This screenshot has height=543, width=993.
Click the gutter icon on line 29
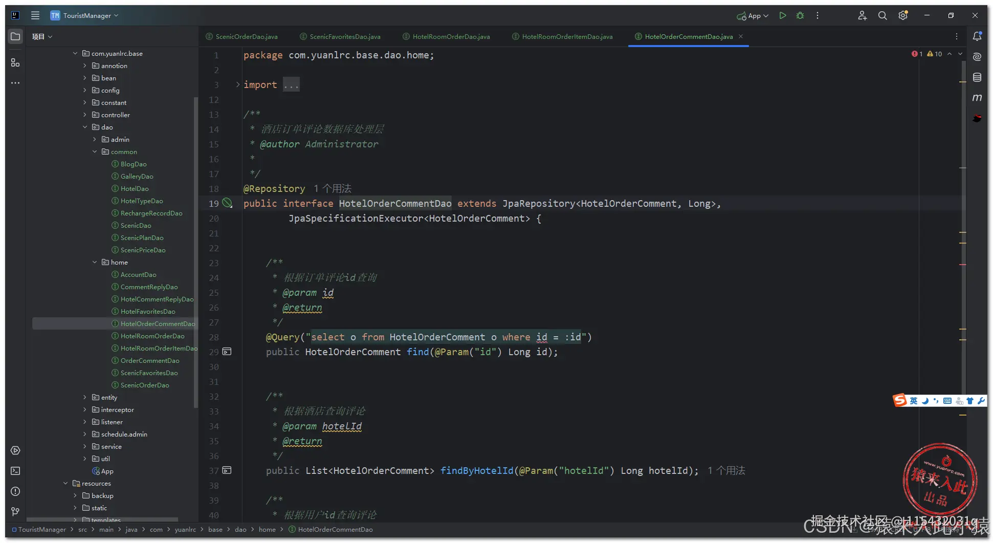click(x=227, y=352)
